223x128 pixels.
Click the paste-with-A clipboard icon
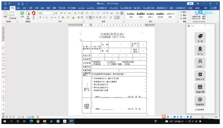pyautogui.click(x=28, y=13)
